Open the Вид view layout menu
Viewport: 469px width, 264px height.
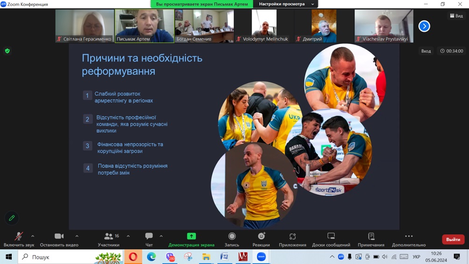click(456, 16)
